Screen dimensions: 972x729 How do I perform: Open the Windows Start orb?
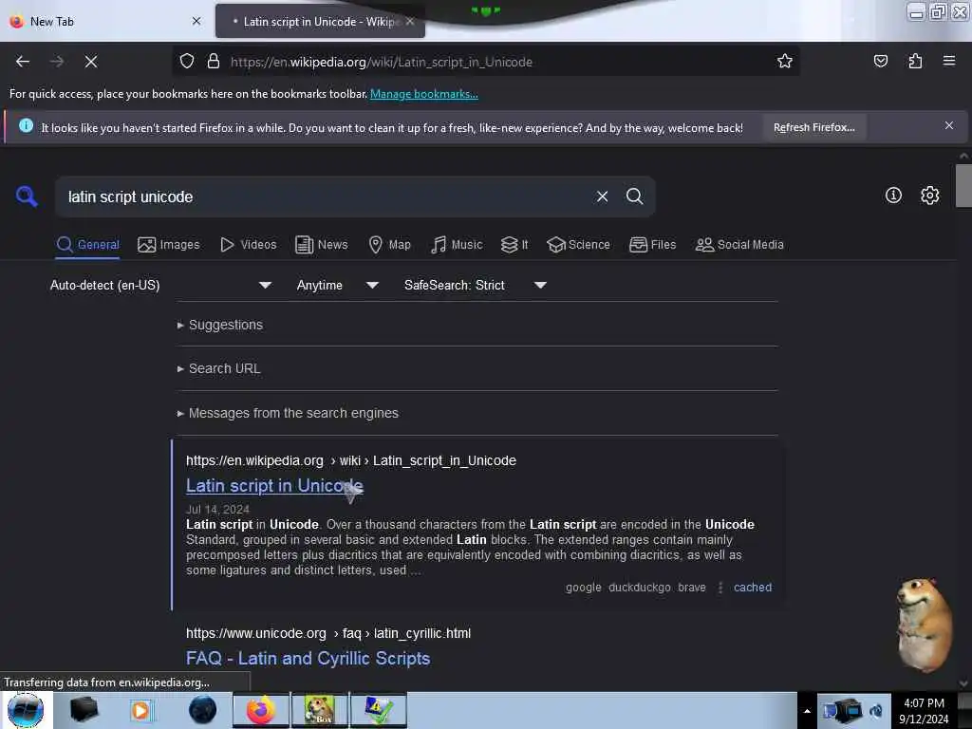(x=26, y=710)
